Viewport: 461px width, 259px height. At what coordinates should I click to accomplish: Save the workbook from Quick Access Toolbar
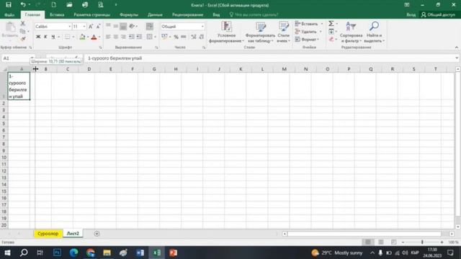[x=9, y=5]
